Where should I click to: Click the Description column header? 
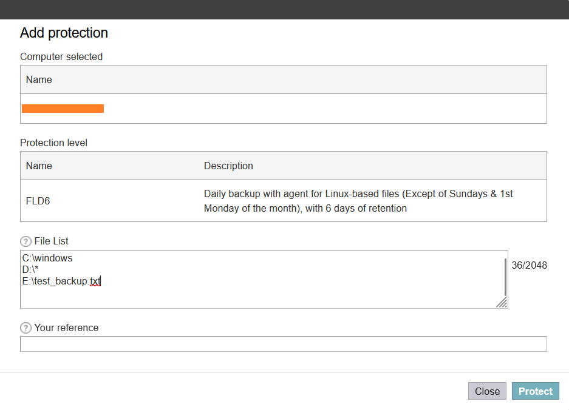click(x=228, y=166)
